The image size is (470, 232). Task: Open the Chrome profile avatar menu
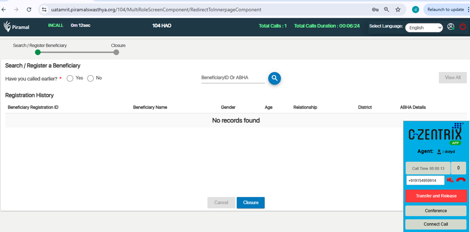[415, 9]
